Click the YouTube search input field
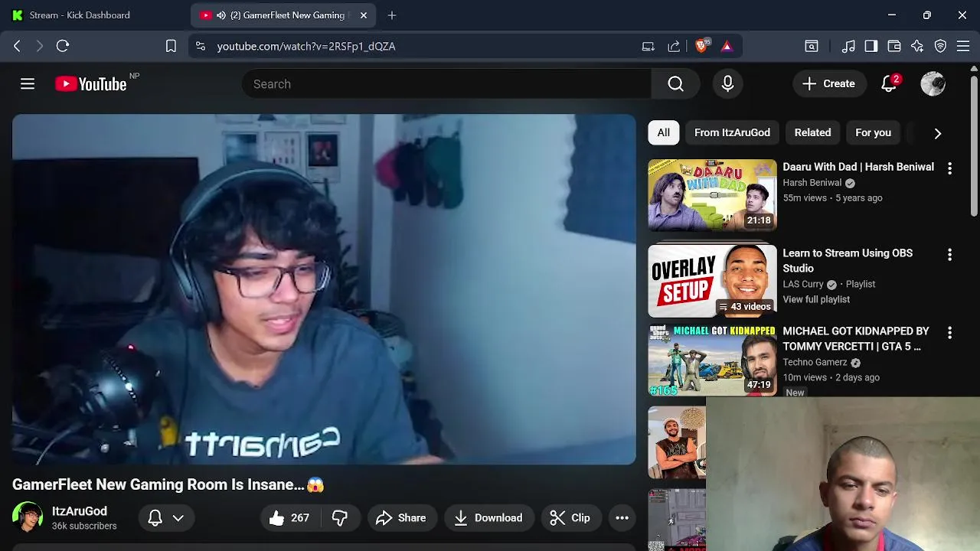 (446, 84)
